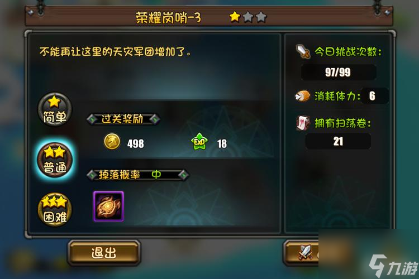This screenshot has height=279, width=419.
Task: Click the third gray star in title
Action: (x=261, y=17)
